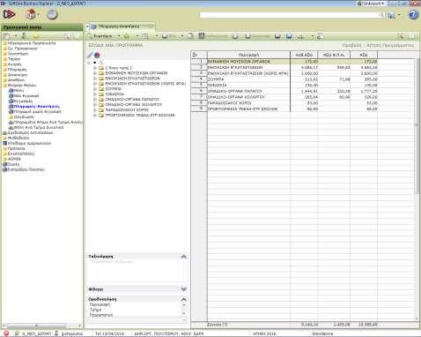
Task: Click the ΧΡΗΣΗ 2016 status bar entry
Action: coord(264,333)
